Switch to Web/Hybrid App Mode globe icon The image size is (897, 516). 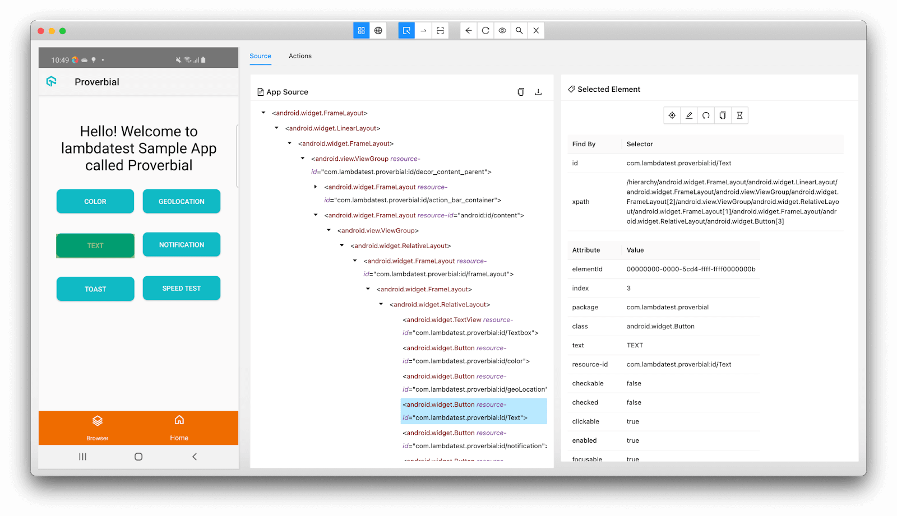[x=378, y=31]
